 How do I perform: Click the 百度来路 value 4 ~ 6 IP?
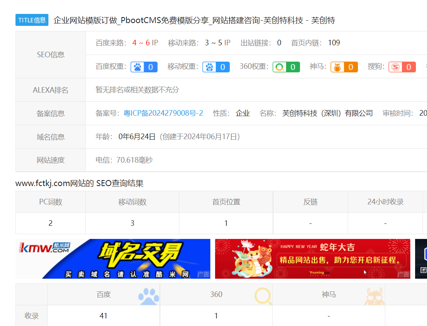(x=145, y=43)
